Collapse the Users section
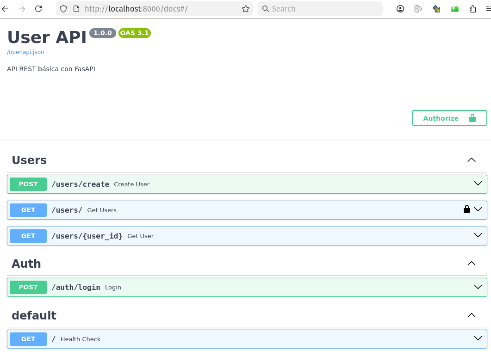491x356 pixels. pyautogui.click(x=471, y=160)
